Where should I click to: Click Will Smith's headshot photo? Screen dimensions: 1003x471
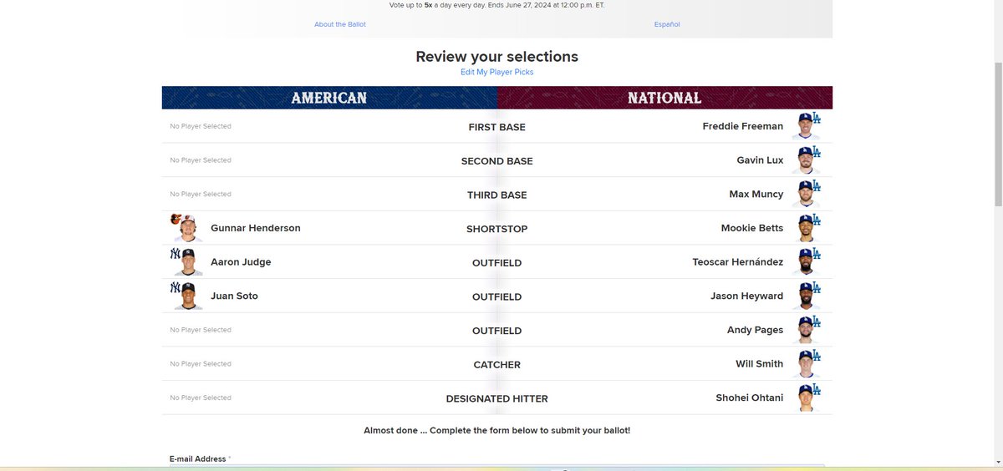pos(806,363)
